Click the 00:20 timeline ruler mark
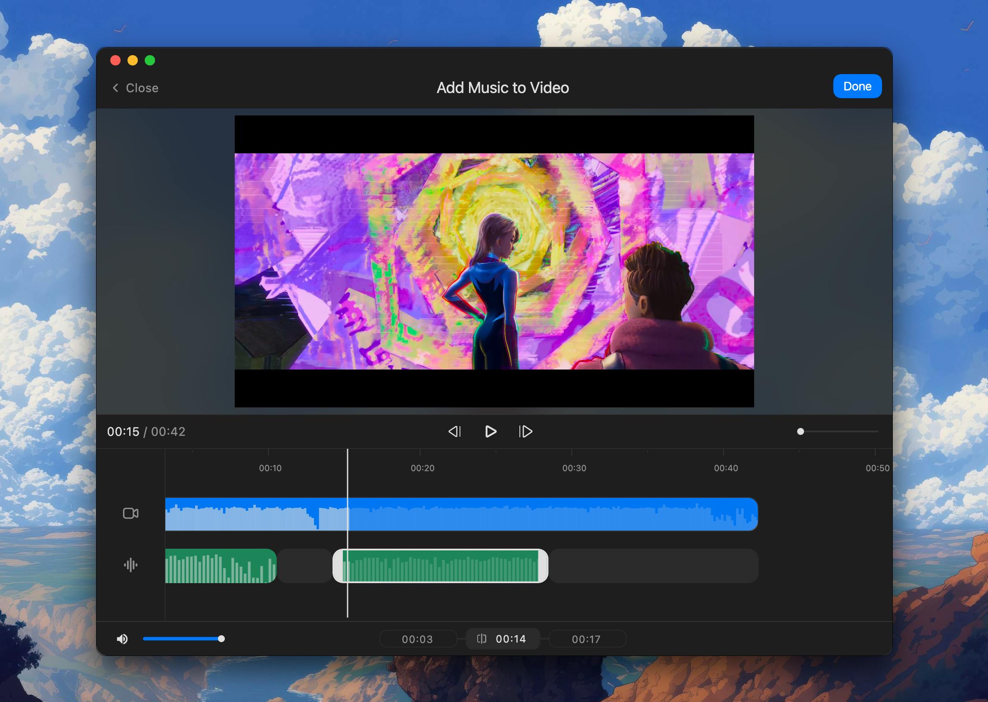Screen dimensions: 988x702 point(422,468)
